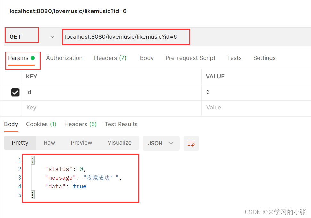Collapse JSON at opening brace line 1
This screenshot has height=218, width=311.
tap(33, 160)
